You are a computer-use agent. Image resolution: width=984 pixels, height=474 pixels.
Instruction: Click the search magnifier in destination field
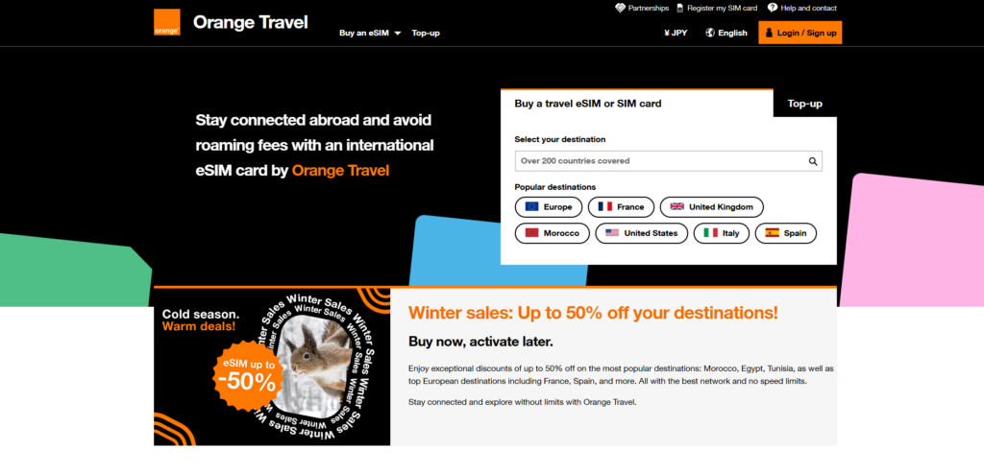[x=813, y=161]
